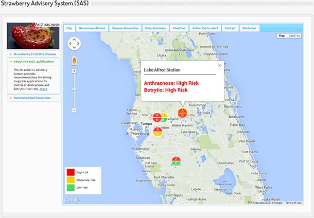Close the Lake Alfred Station popup
The width and height of the screenshot is (314, 218).
click(x=219, y=65)
